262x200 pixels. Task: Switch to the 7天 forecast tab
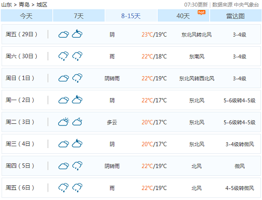(x=79, y=16)
